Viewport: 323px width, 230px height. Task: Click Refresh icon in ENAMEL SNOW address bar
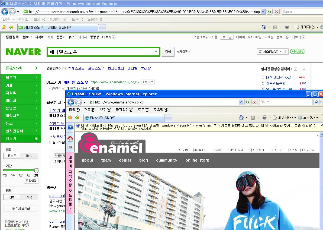(247, 102)
